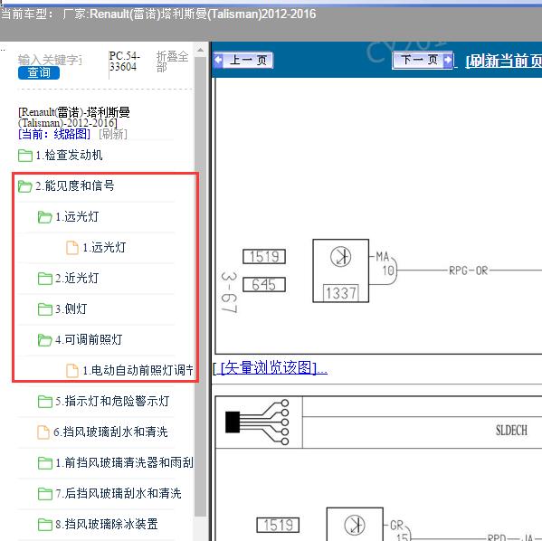The height and width of the screenshot is (541, 542).
Task: Click open folder icon of 1.远光灯 group
Action: click(x=45, y=217)
